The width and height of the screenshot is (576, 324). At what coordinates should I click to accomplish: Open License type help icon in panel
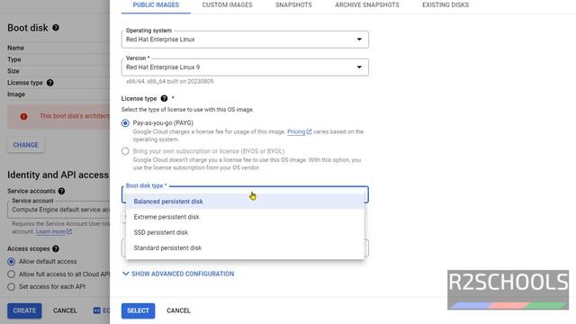tap(164, 98)
